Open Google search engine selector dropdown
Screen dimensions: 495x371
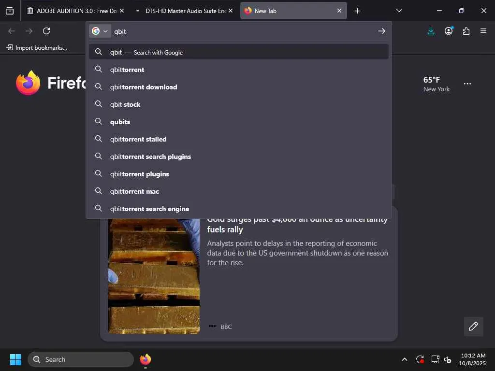click(100, 31)
